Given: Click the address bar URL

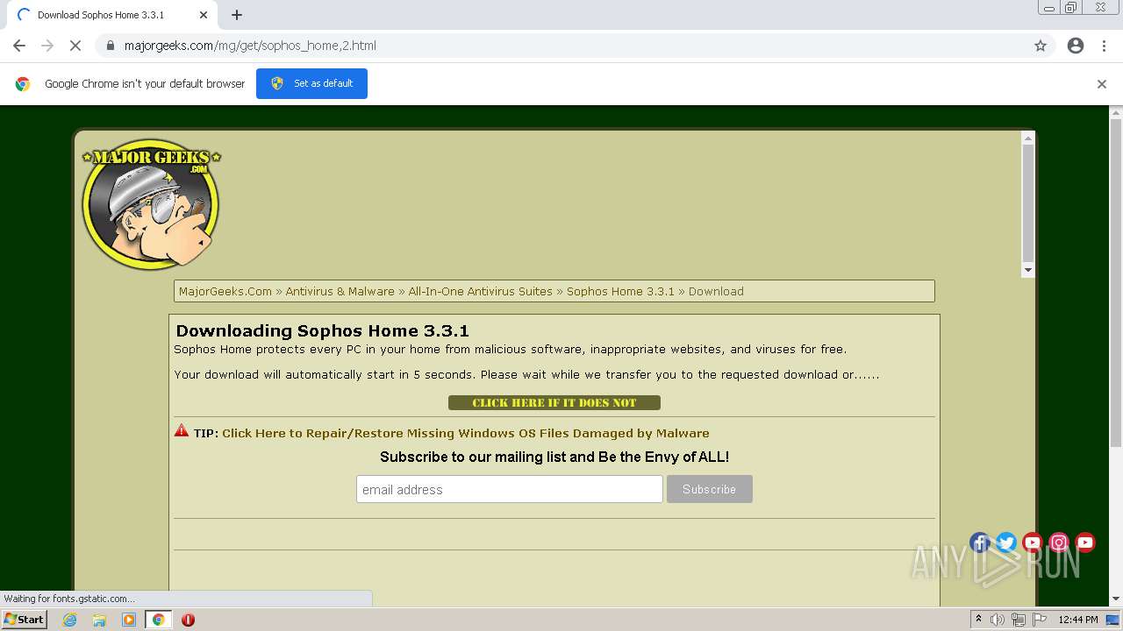Looking at the screenshot, I should click(x=250, y=46).
